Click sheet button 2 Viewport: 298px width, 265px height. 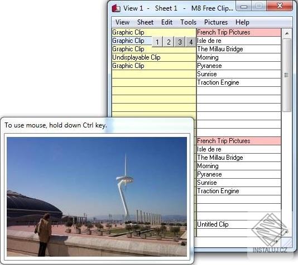point(169,42)
